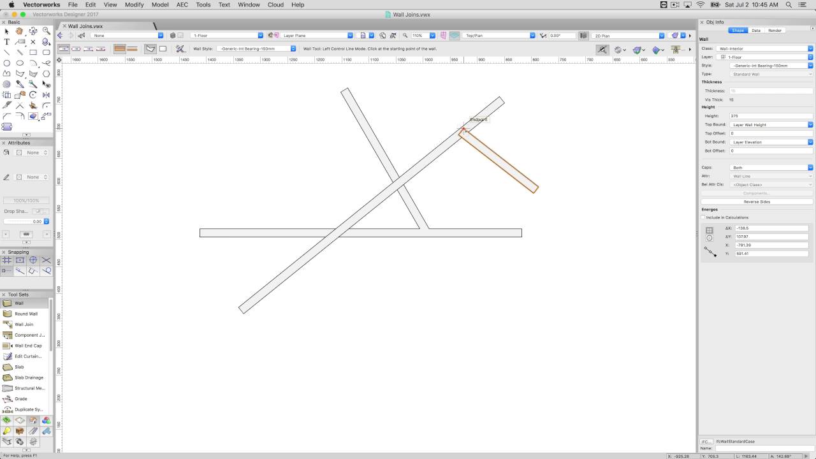Open the Top/Plan view dropdown
This screenshot has width=816, height=459.
(500, 36)
